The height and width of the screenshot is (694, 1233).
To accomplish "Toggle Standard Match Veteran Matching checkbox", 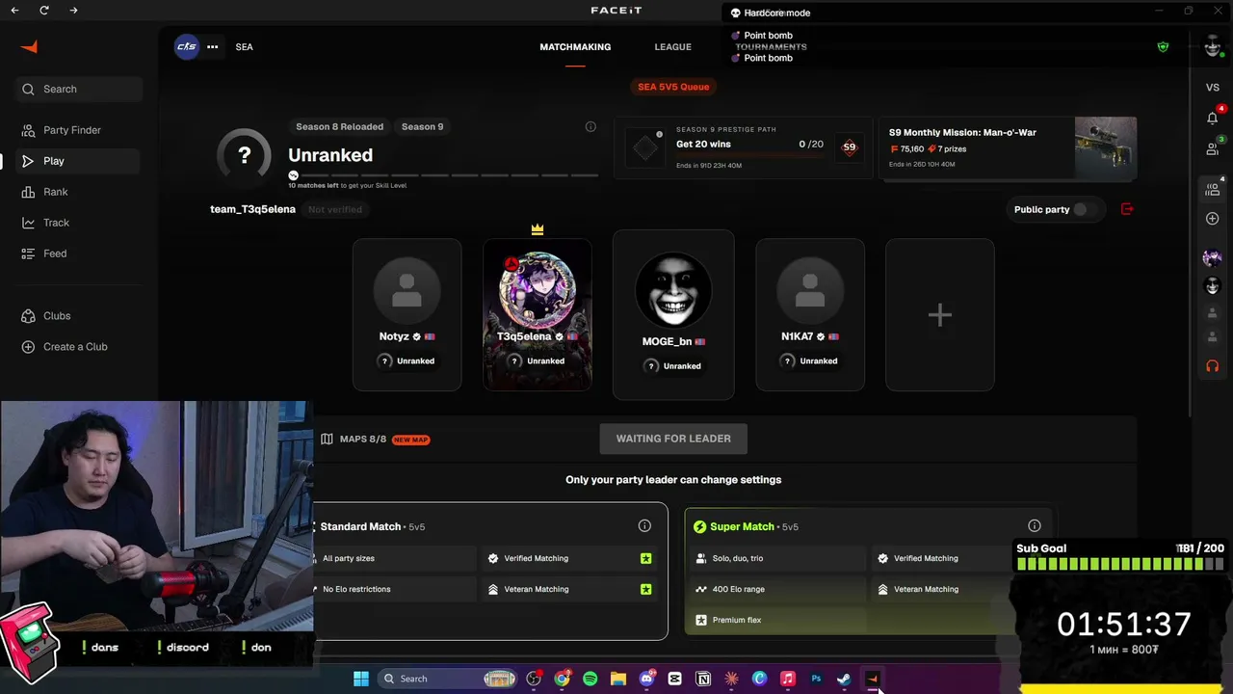I will pyautogui.click(x=646, y=589).
